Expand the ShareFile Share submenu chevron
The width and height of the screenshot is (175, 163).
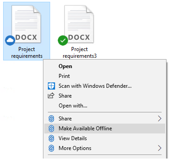(x=160, y=119)
